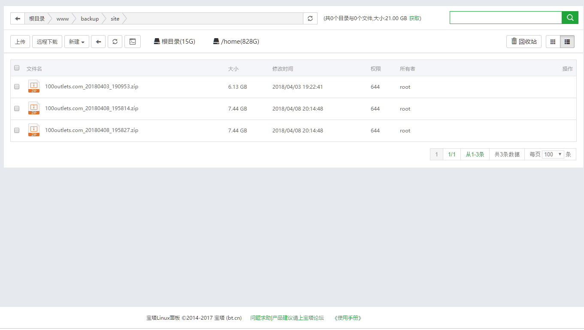Open the 新建 dropdown menu

pyautogui.click(x=76, y=42)
